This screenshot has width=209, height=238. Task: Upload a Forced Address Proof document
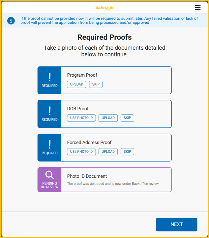(x=108, y=152)
